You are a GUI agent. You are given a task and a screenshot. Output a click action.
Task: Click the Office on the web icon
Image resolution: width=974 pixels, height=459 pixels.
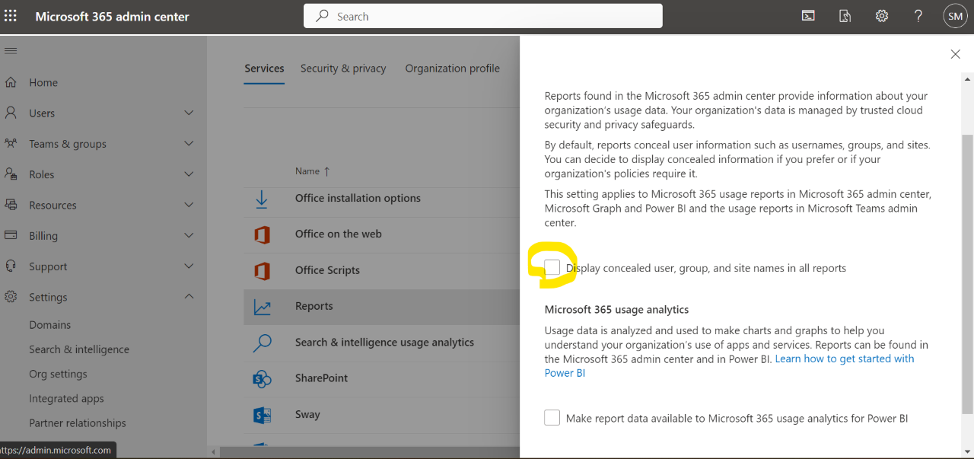point(262,234)
